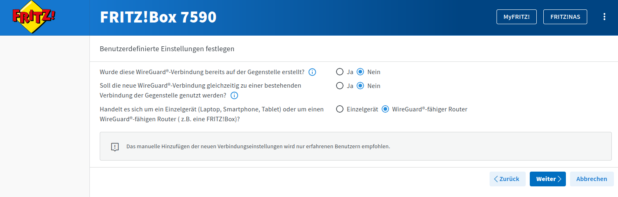Image resolution: width=618 pixels, height=197 pixels.
Task: Click the 'FRITZ!Box 7590' title
Action: [x=158, y=17]
